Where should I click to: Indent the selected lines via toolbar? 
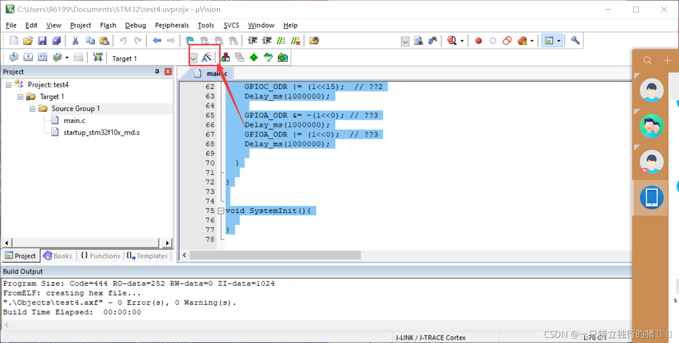tap(253, 41)
